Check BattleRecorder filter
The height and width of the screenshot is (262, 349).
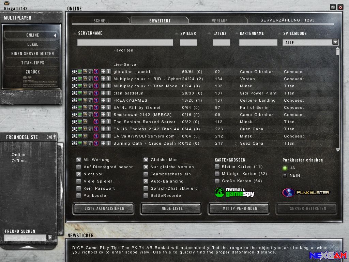146,195
